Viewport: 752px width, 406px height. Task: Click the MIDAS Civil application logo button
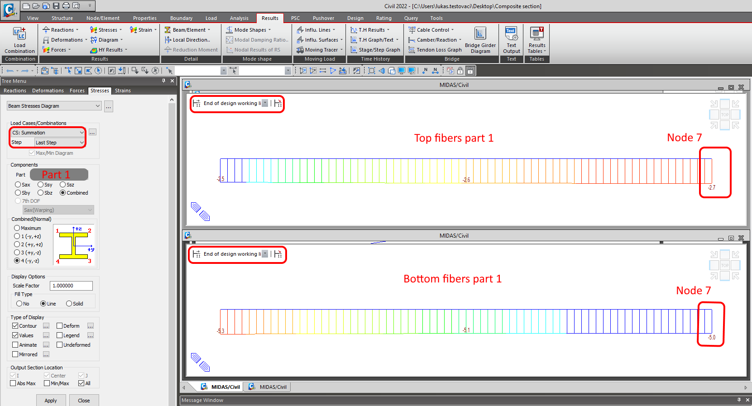[10, 10]
